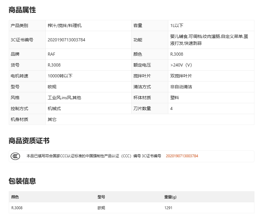Select the 1291 weight value
The width and height of the screenshot is (261, 221).
pyautogui.click(x=168, y=208)
